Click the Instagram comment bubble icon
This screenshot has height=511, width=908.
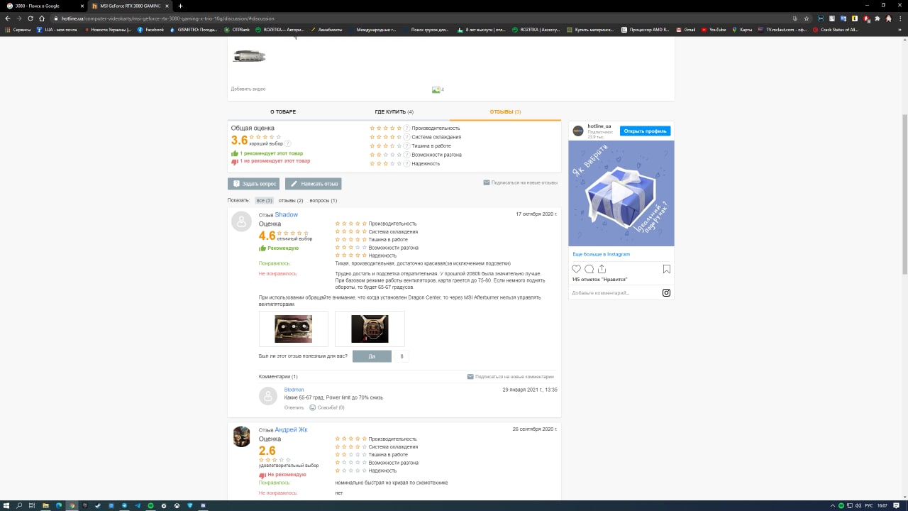pos(589,269)
